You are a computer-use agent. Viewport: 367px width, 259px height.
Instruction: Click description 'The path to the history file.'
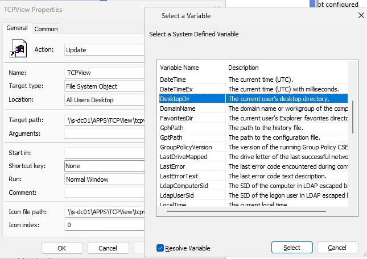point(266,128)
